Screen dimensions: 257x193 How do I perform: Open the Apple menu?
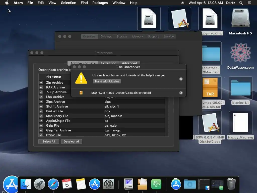7,3
